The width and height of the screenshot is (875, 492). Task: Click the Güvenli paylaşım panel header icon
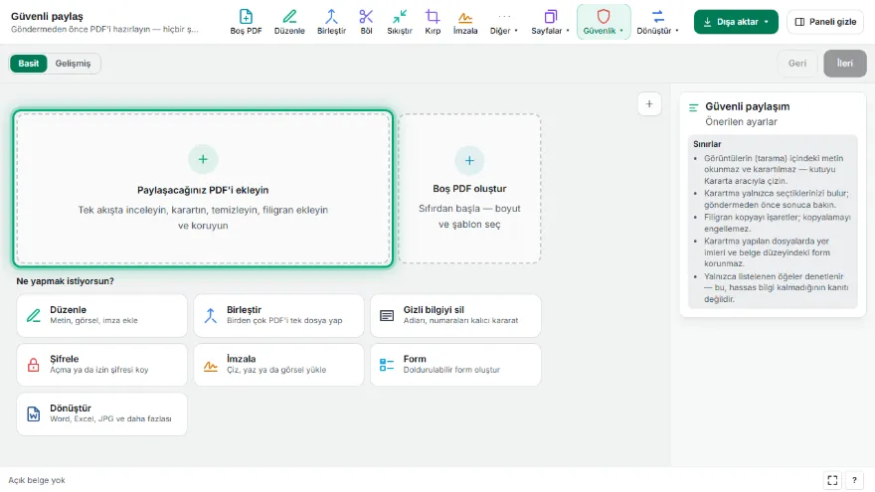click(x=694, y=107)
